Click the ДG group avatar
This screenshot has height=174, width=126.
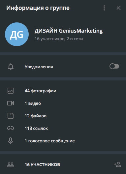pyautogui.click(x=17, y=34)
